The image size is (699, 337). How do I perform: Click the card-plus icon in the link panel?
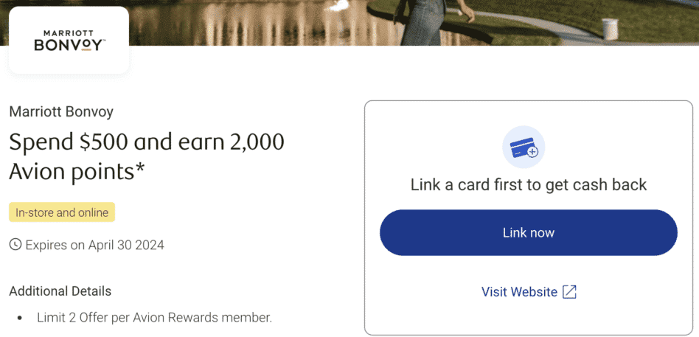[523, 147]
